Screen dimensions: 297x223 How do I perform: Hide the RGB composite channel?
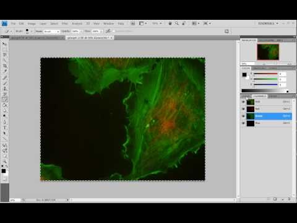(x=243, y=102)
